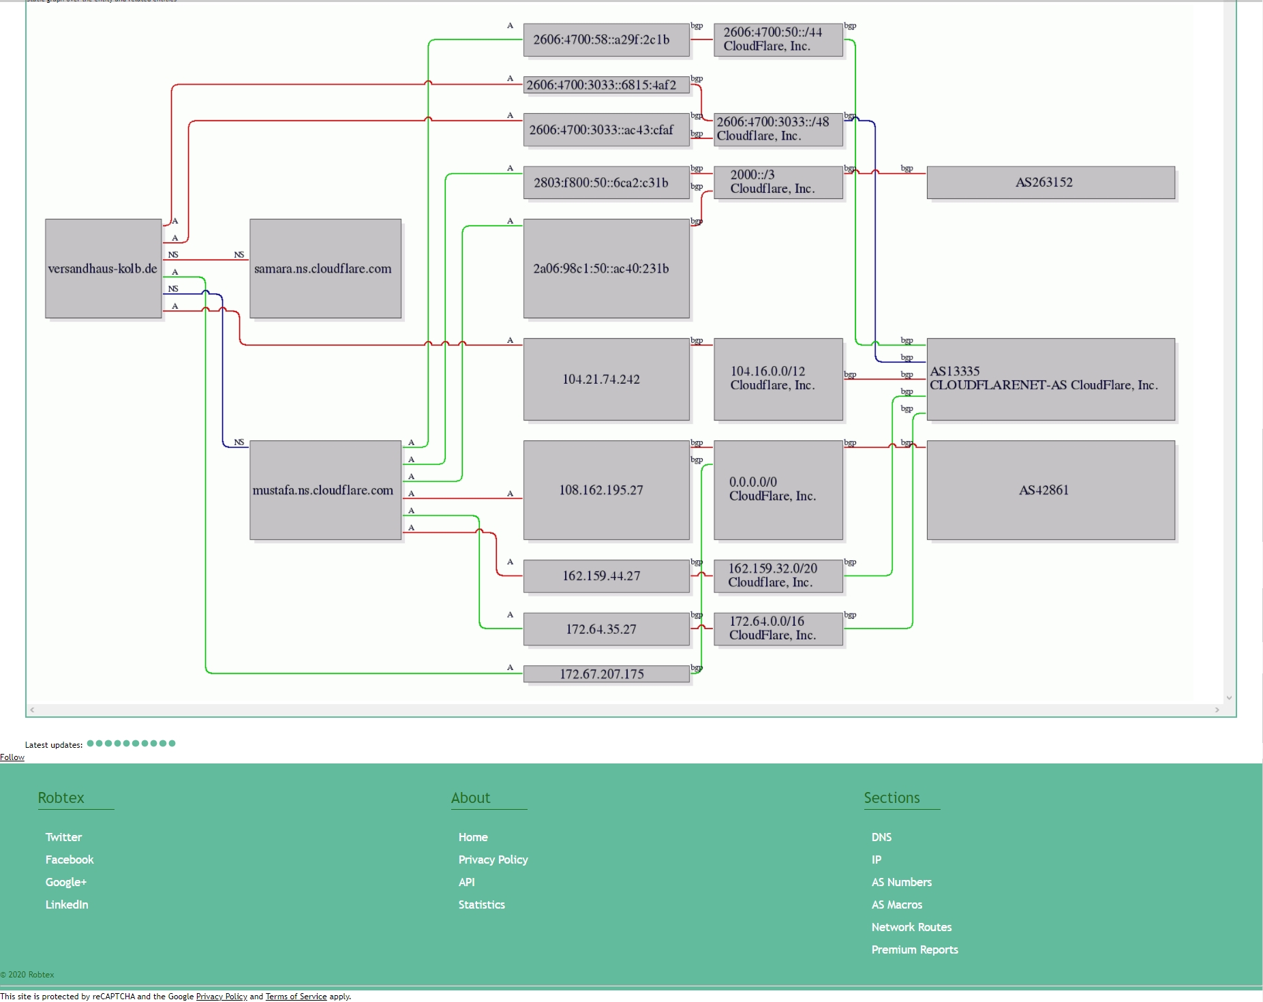This screenshot has height=1002, width=1263.
Task: Open the API link in the footer
Action: 467,882
